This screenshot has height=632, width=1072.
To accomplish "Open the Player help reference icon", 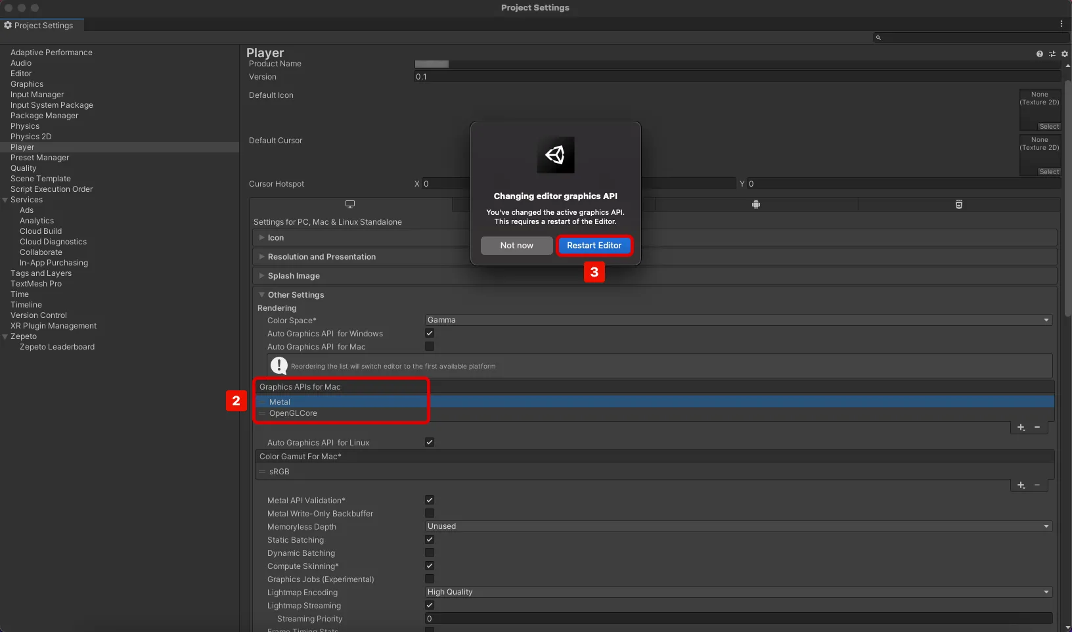I will (x=1040, y=54).
